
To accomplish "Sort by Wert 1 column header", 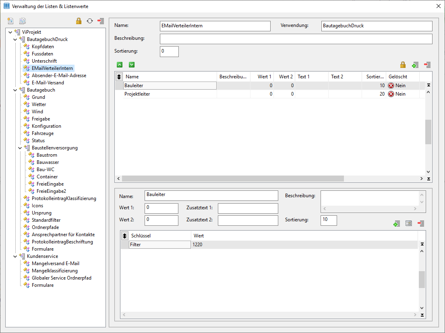I will tap(262, 77).
